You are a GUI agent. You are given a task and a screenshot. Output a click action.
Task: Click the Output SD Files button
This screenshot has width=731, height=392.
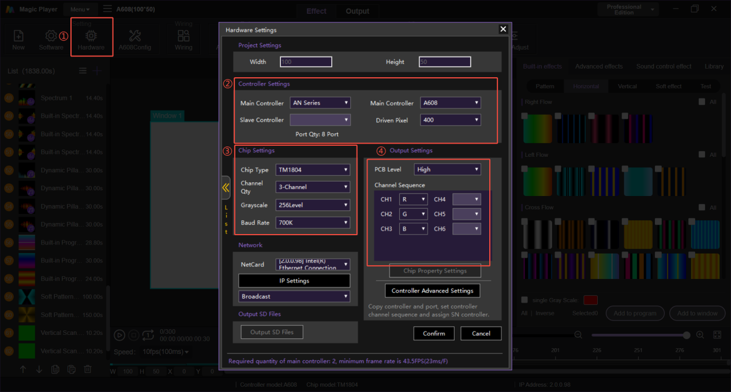click(272, 332)
